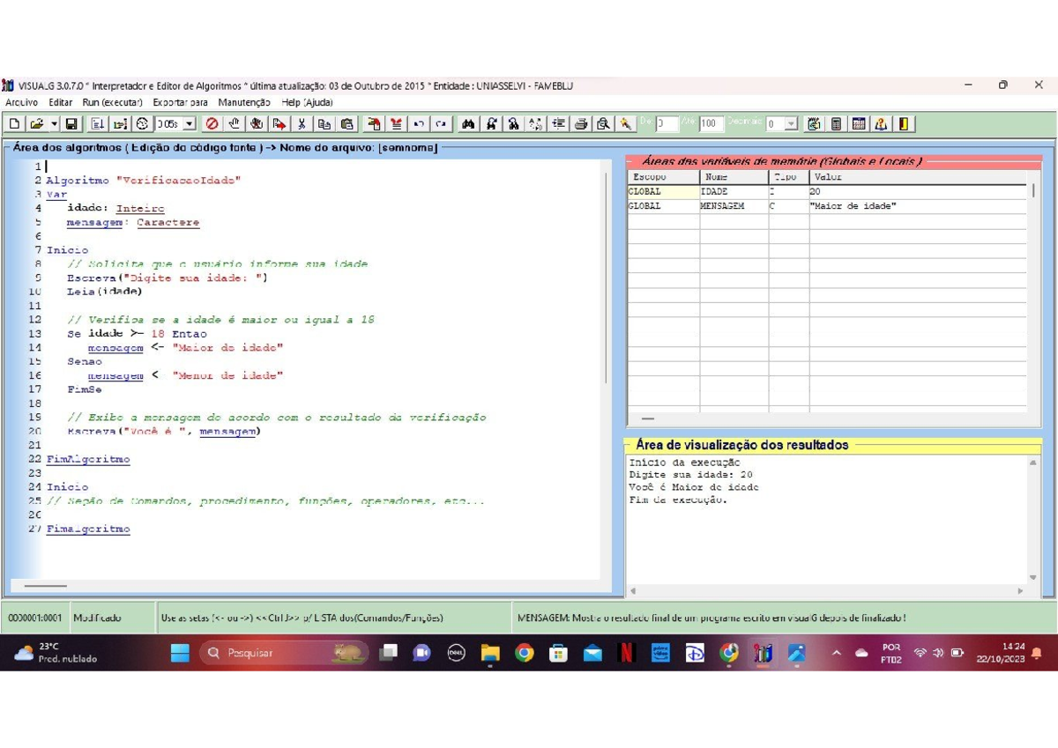Screen dimensions: 1058x748
Task: Open find with the binoculars icon
Action: (468, 124)
